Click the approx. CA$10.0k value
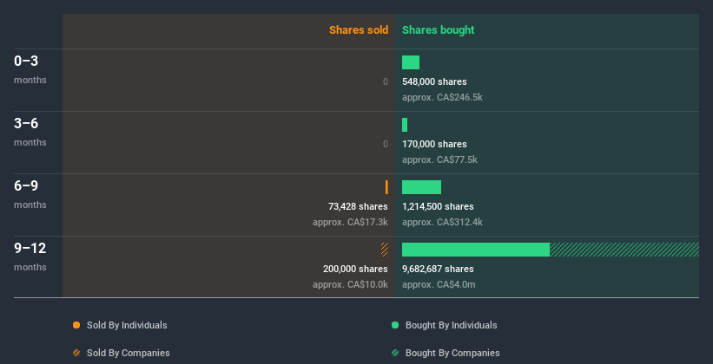The width and height of the screenshot is (713, 364). [x=350, y=284]
